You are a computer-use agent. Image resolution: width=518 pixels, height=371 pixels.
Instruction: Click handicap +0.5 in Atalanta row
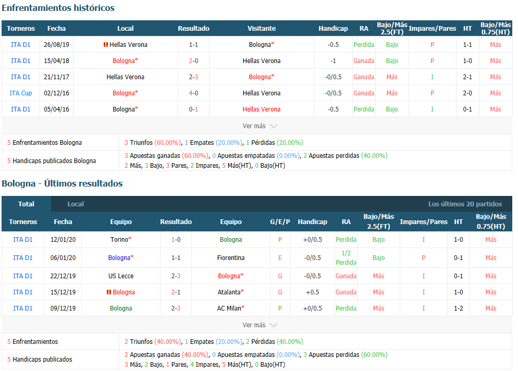313,292
